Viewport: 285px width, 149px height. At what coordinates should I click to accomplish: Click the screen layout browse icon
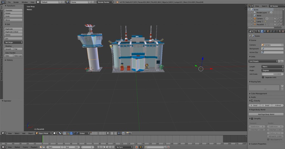(x=38, y=2)
